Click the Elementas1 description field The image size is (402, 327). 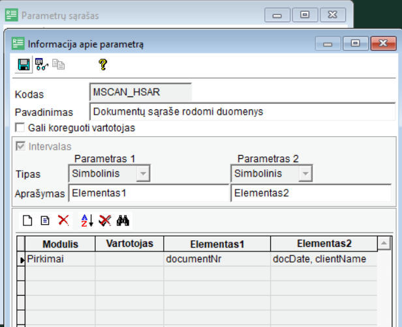click(148, 193)
